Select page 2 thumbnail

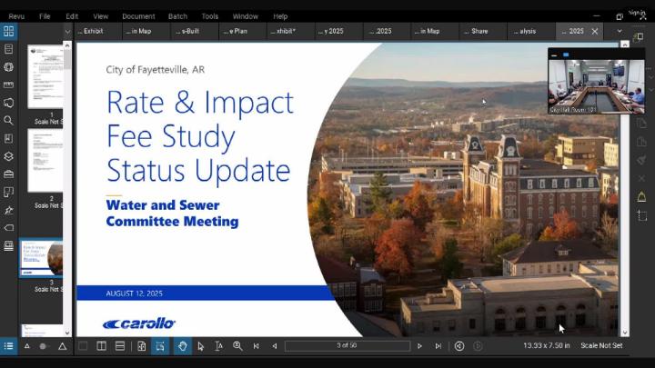point(45,161)
